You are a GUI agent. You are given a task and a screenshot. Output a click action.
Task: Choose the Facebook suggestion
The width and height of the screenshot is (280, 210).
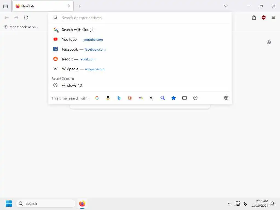140,49
